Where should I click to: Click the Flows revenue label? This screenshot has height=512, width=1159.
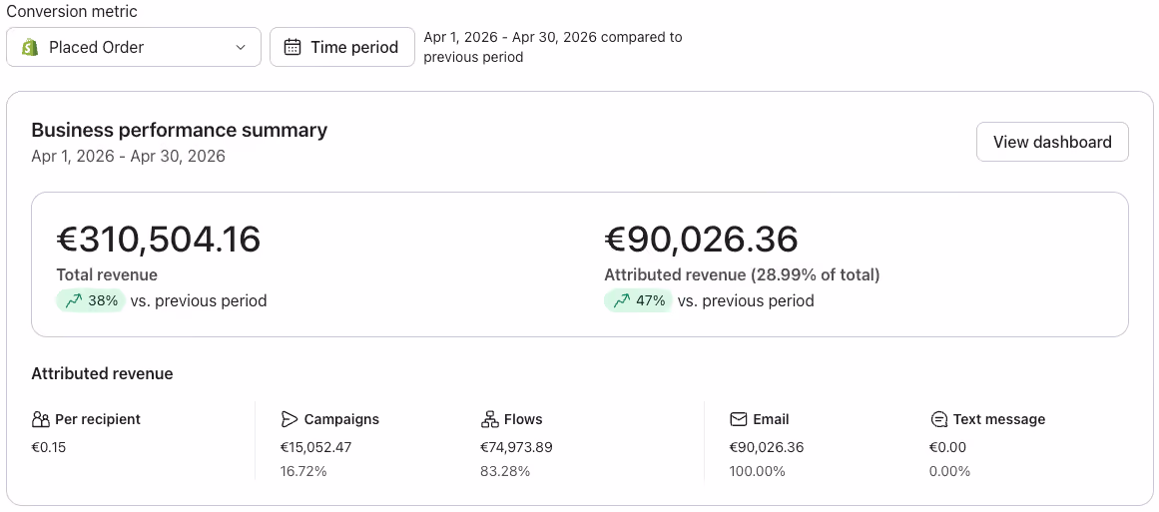pyautogui.click(x=523, y=419)
